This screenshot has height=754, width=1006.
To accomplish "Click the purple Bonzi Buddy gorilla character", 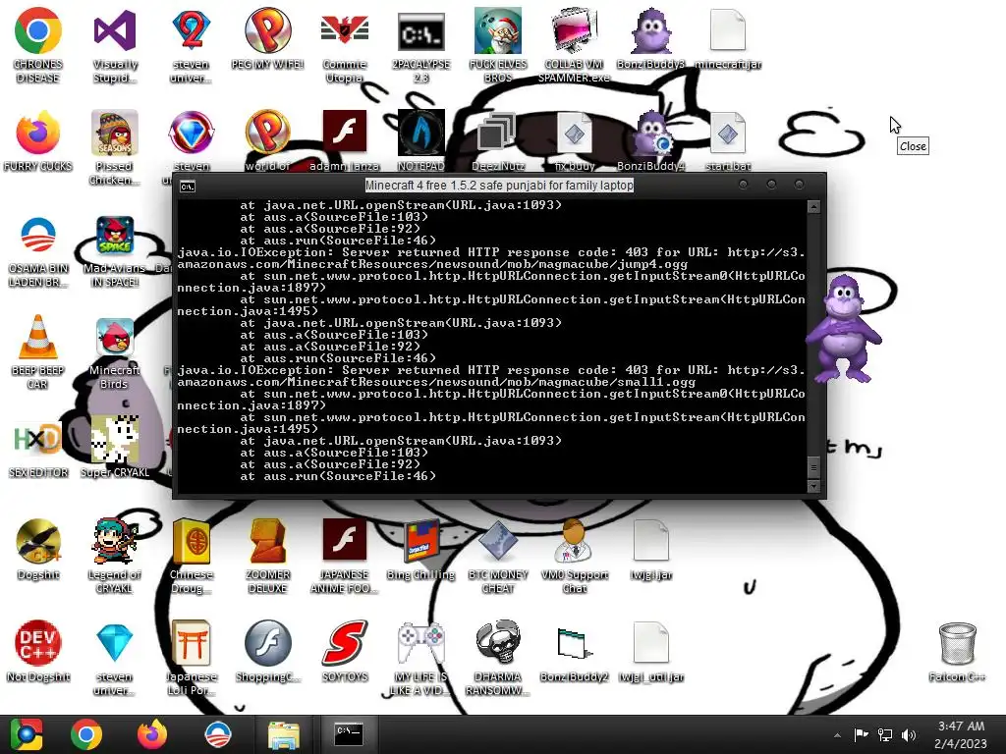I will click(843, 328).
